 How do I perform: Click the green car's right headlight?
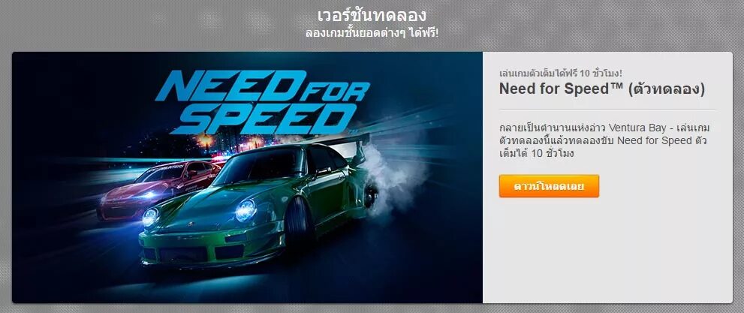tap(245, 210)
